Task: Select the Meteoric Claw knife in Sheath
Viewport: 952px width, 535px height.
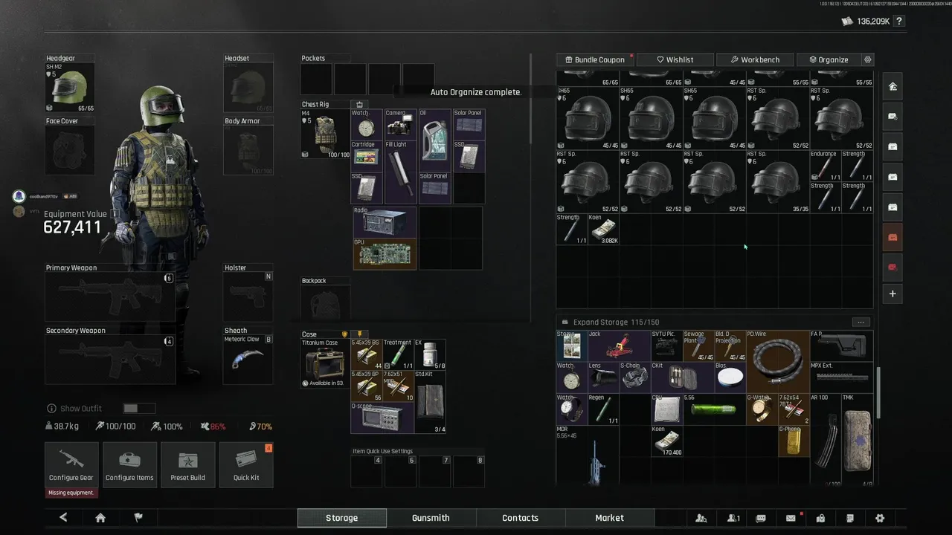Action: (x=248, y=360)
